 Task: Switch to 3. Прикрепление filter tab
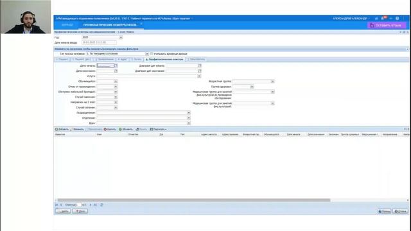[104, 60]
